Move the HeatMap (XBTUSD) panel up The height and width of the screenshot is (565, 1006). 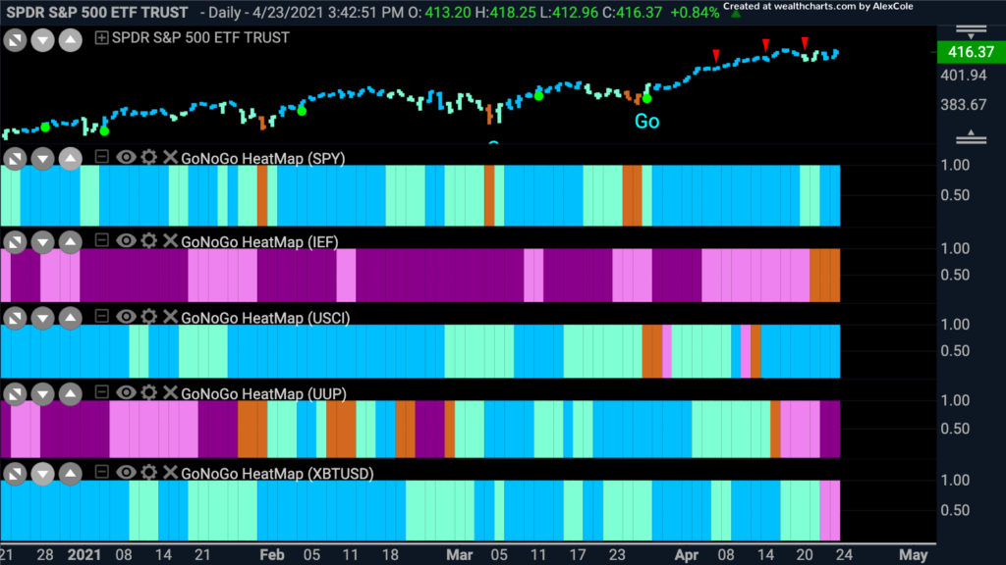(x=71, y=474)
